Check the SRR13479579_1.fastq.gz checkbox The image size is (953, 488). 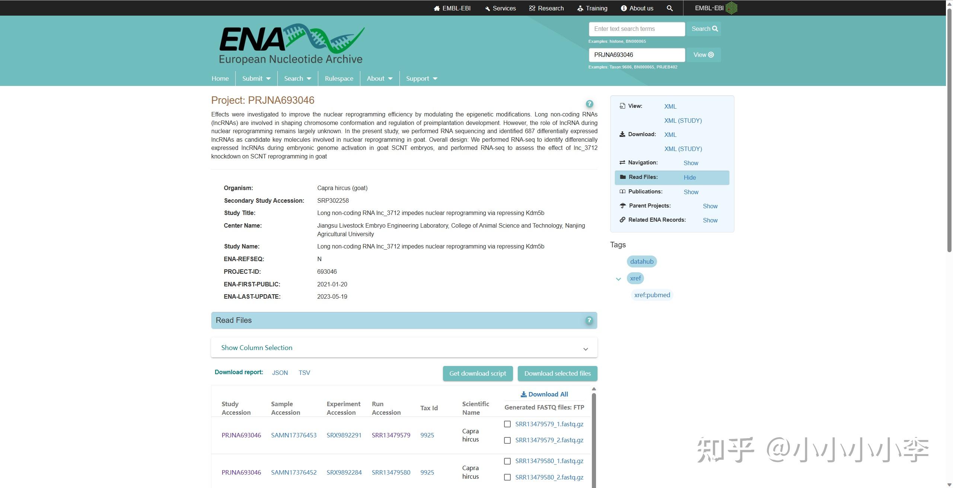point(507,424)
